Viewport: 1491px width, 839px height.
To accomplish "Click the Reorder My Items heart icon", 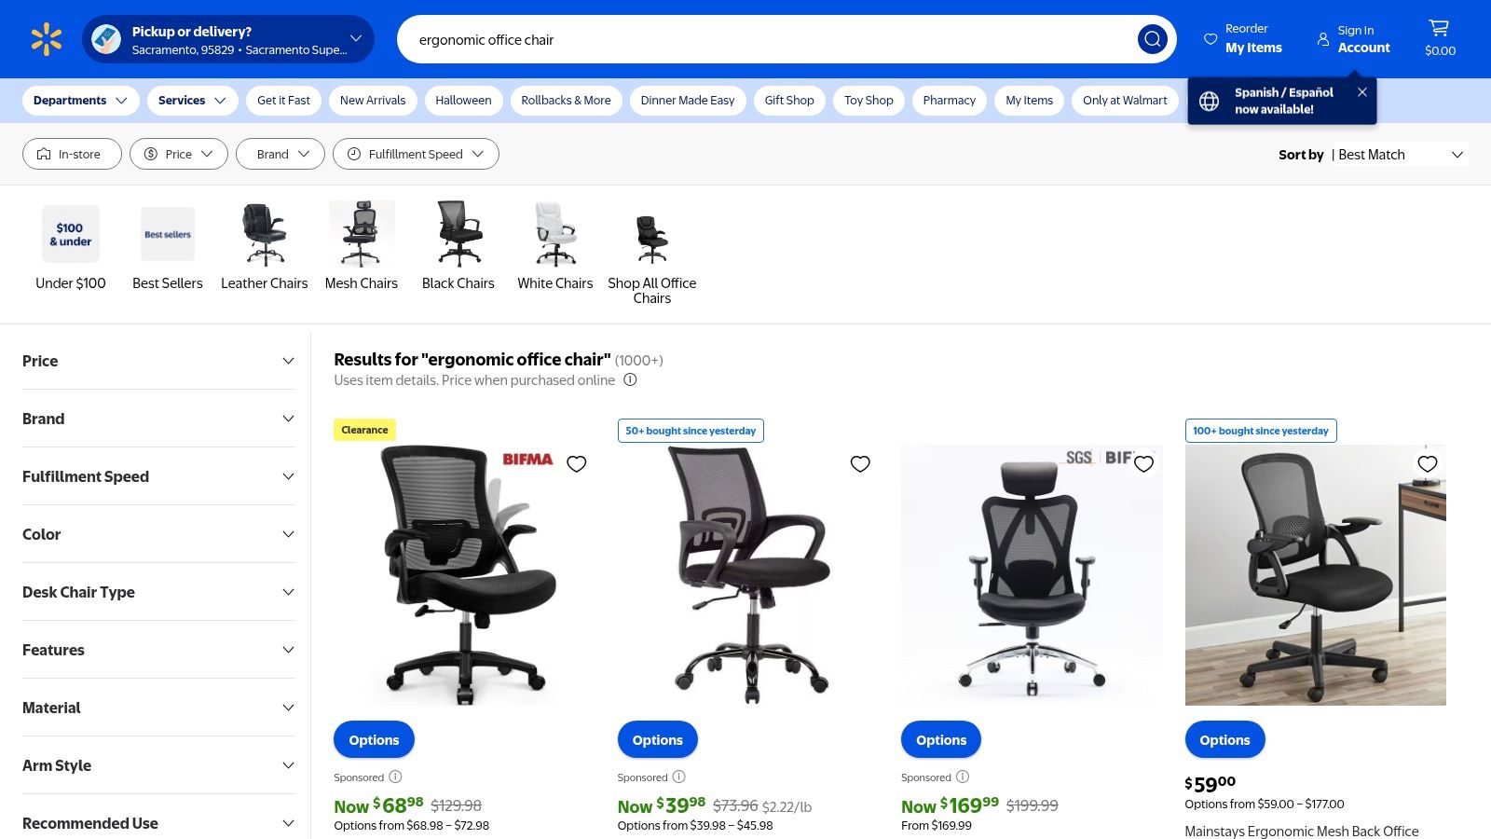I will (x=1211, y=39).
